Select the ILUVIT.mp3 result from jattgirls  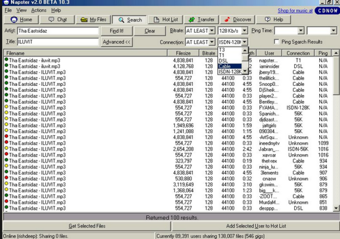pos(168,126)
